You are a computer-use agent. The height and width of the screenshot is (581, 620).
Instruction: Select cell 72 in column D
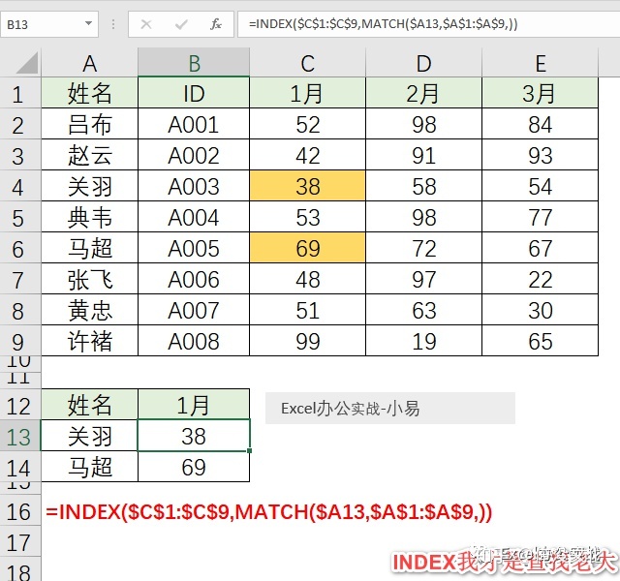tap(424, 248)
